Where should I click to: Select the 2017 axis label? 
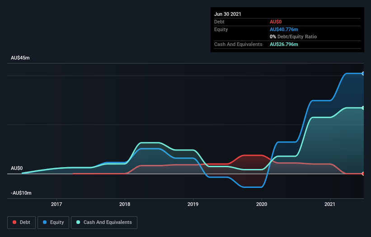(56, 204)
